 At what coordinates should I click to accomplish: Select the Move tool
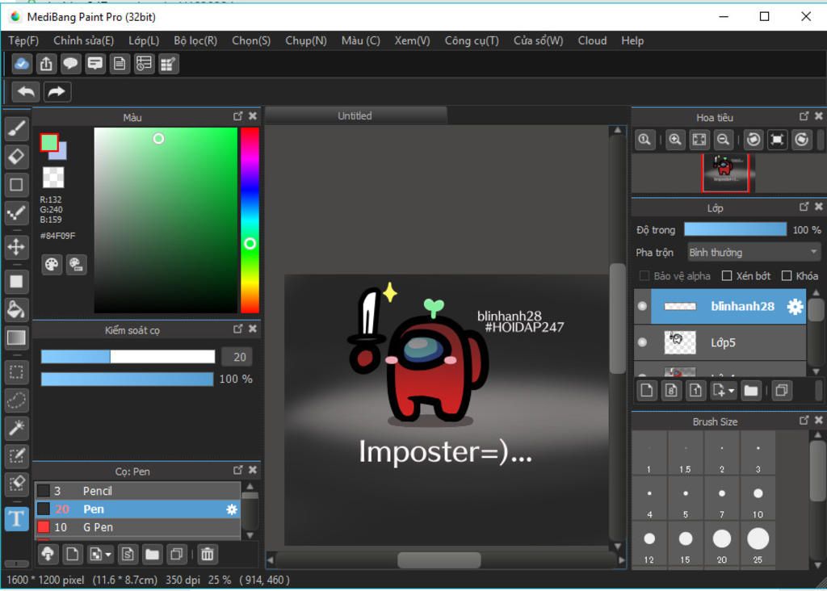point(16,247)
